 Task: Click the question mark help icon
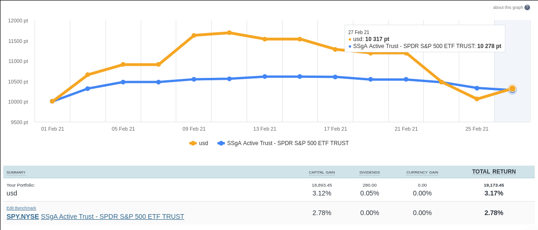(527, 7)
